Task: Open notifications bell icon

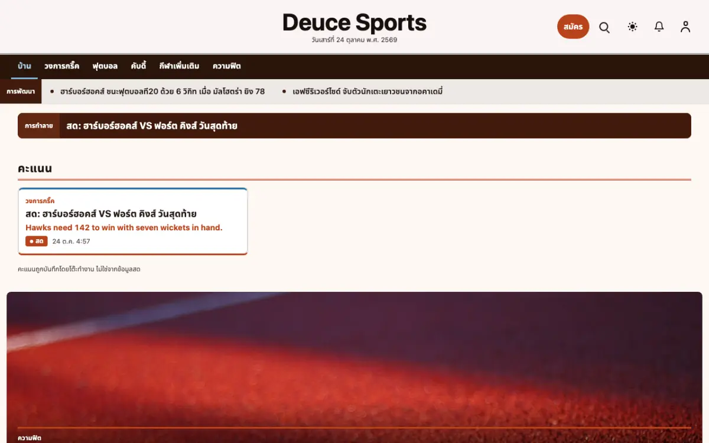Action: click(659, 27)
